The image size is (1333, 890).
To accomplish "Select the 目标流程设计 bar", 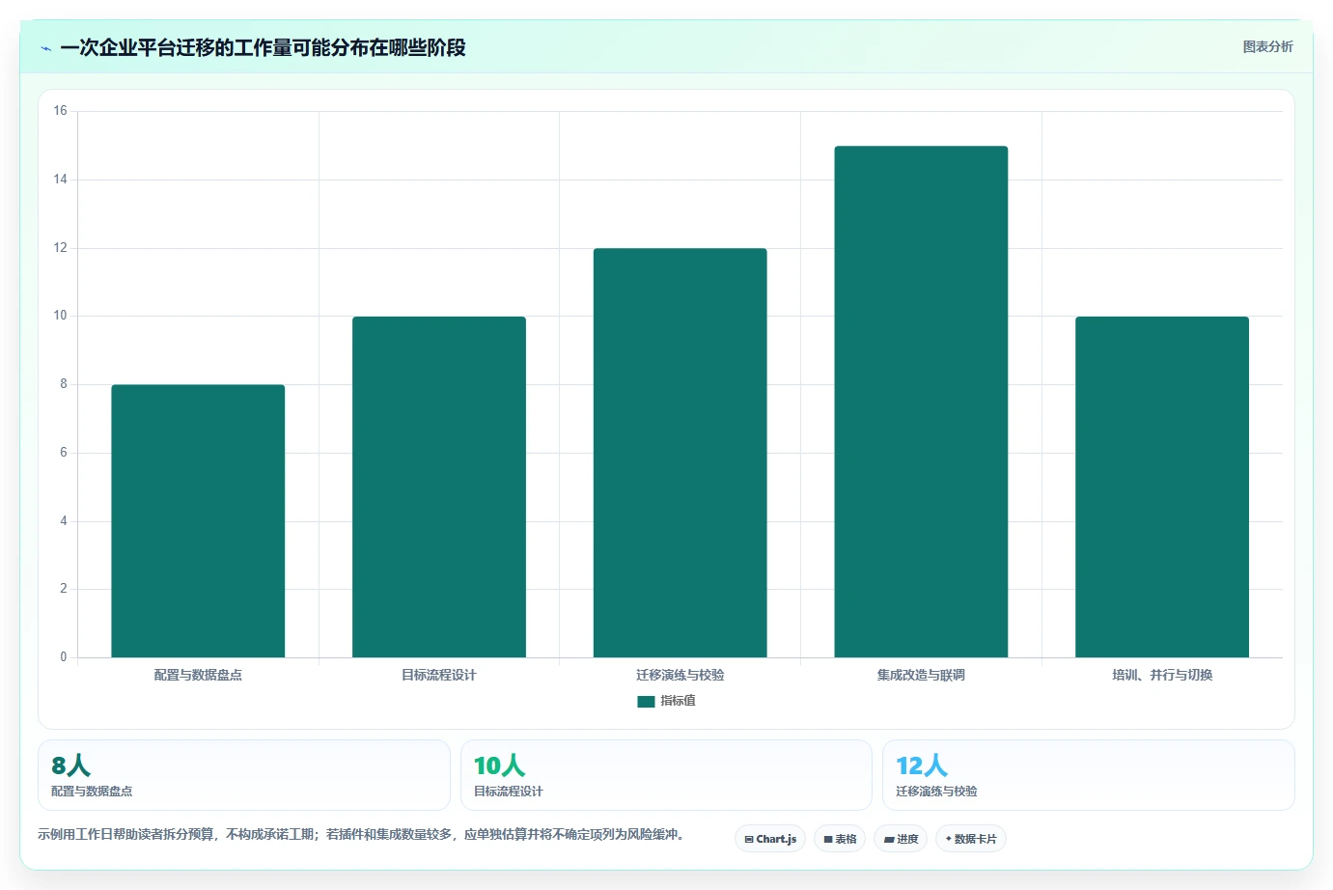I will click(x=439, y=487).
